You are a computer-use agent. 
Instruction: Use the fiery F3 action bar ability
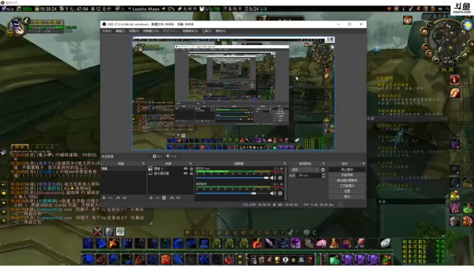click(x=114, y=243)
